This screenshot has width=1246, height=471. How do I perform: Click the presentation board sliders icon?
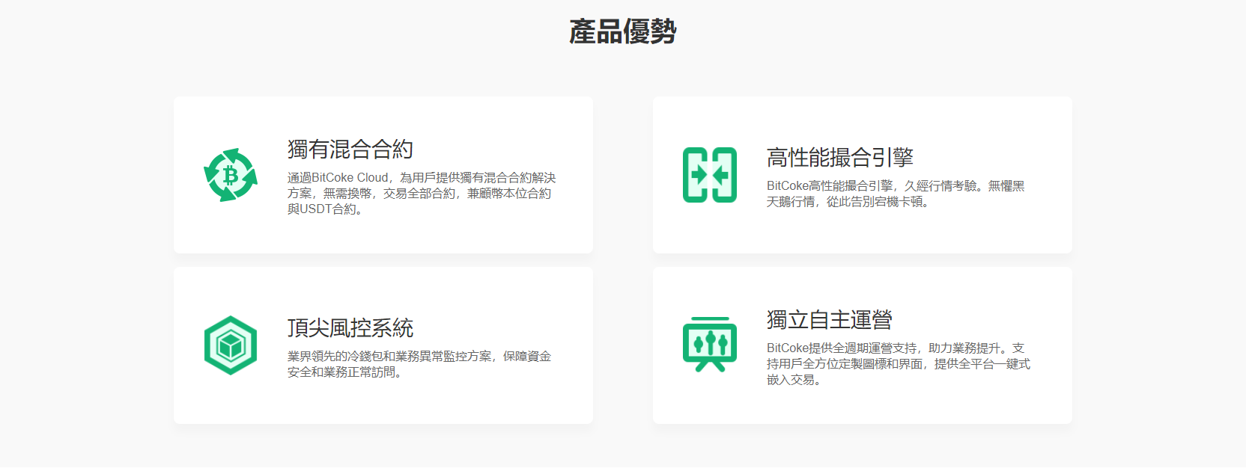[710, 345]
